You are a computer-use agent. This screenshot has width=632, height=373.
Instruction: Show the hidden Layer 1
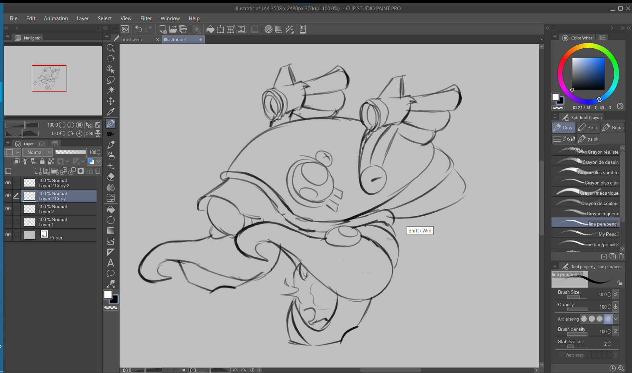click(8, 222)
